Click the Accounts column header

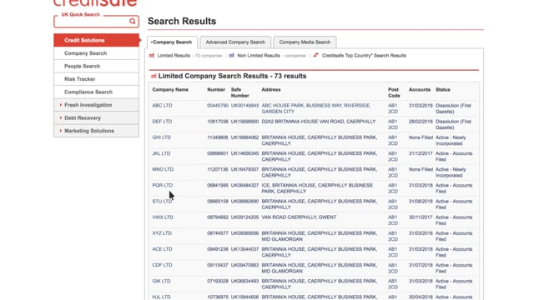click(420, 90)
